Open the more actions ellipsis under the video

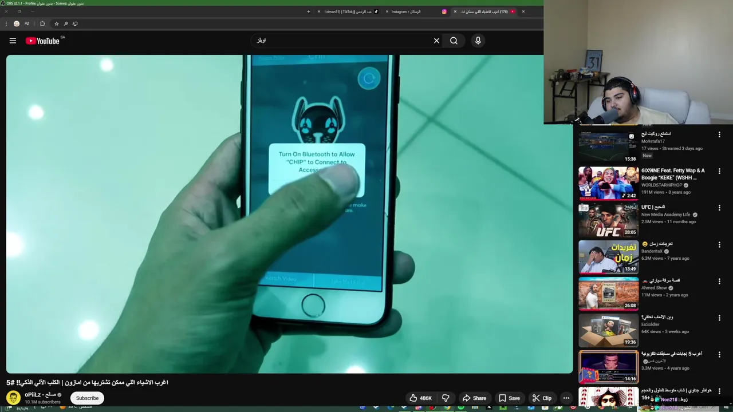pos(566,398)
